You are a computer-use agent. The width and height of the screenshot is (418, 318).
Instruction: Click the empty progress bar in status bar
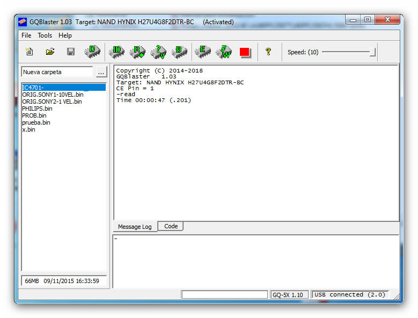224,294
